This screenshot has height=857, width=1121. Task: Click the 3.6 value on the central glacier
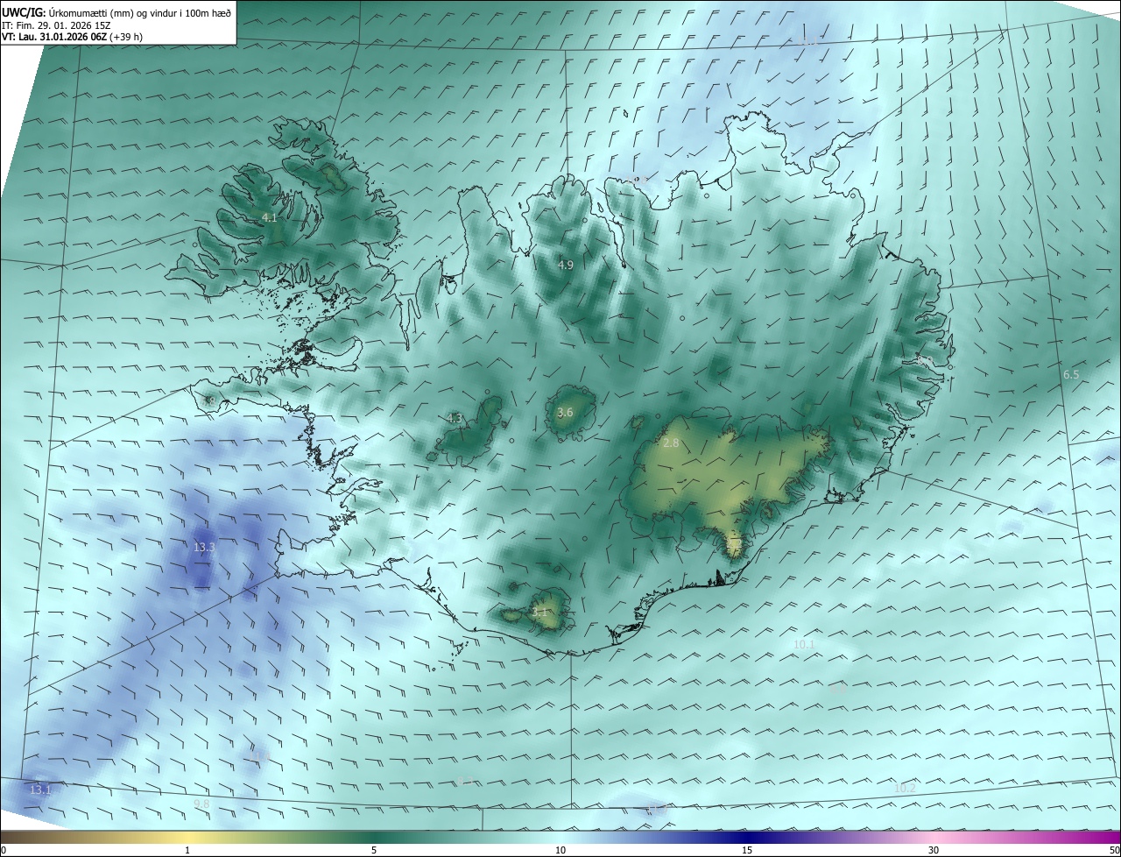click(565, 412)
